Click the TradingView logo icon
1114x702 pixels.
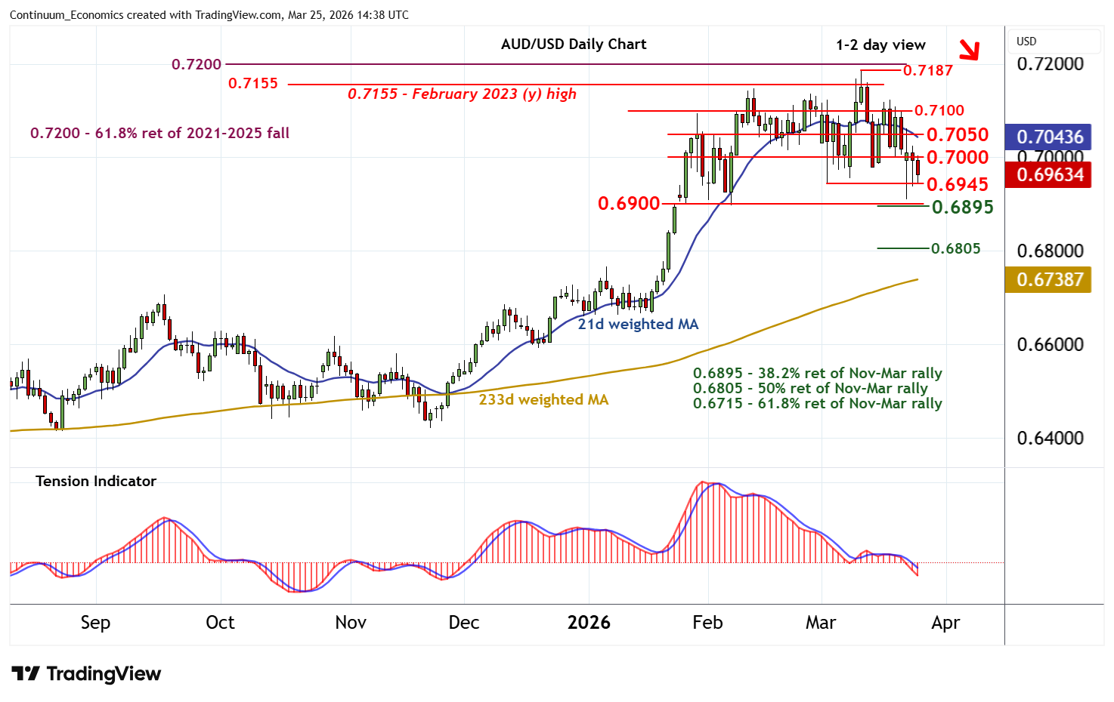[26, 674]
